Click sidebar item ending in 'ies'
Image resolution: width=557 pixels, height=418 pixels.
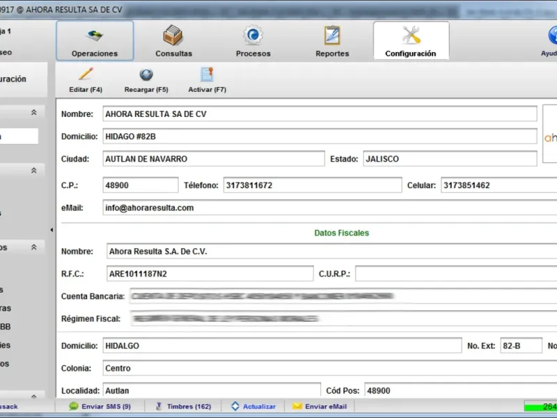click(x=5, y=345)
